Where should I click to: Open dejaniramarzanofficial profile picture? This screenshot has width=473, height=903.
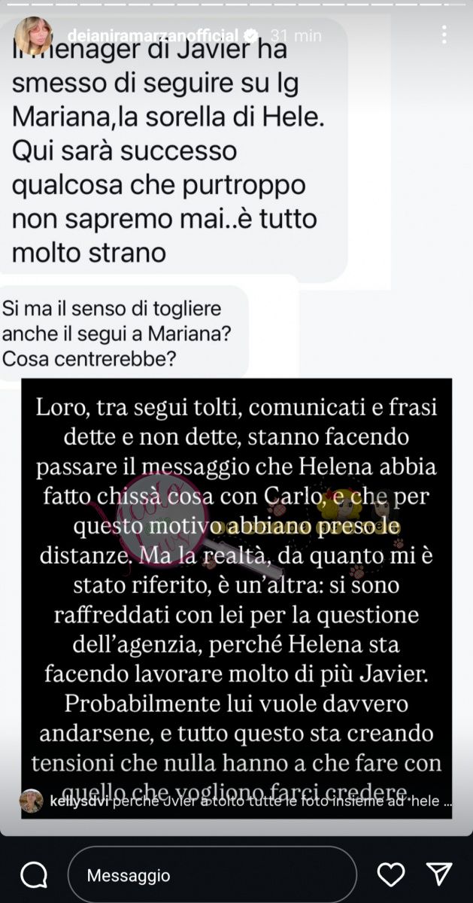tap(34, 35)
